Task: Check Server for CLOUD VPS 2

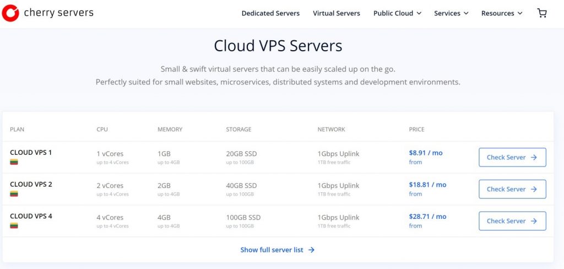Action: click(x=512, y=189)
